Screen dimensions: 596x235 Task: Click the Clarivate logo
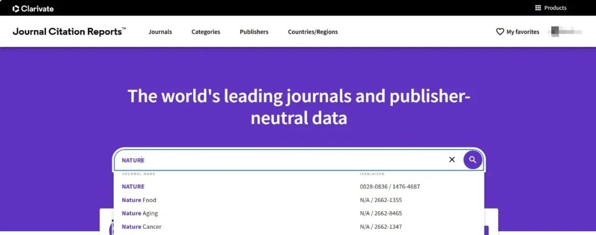tap(33, 8)
